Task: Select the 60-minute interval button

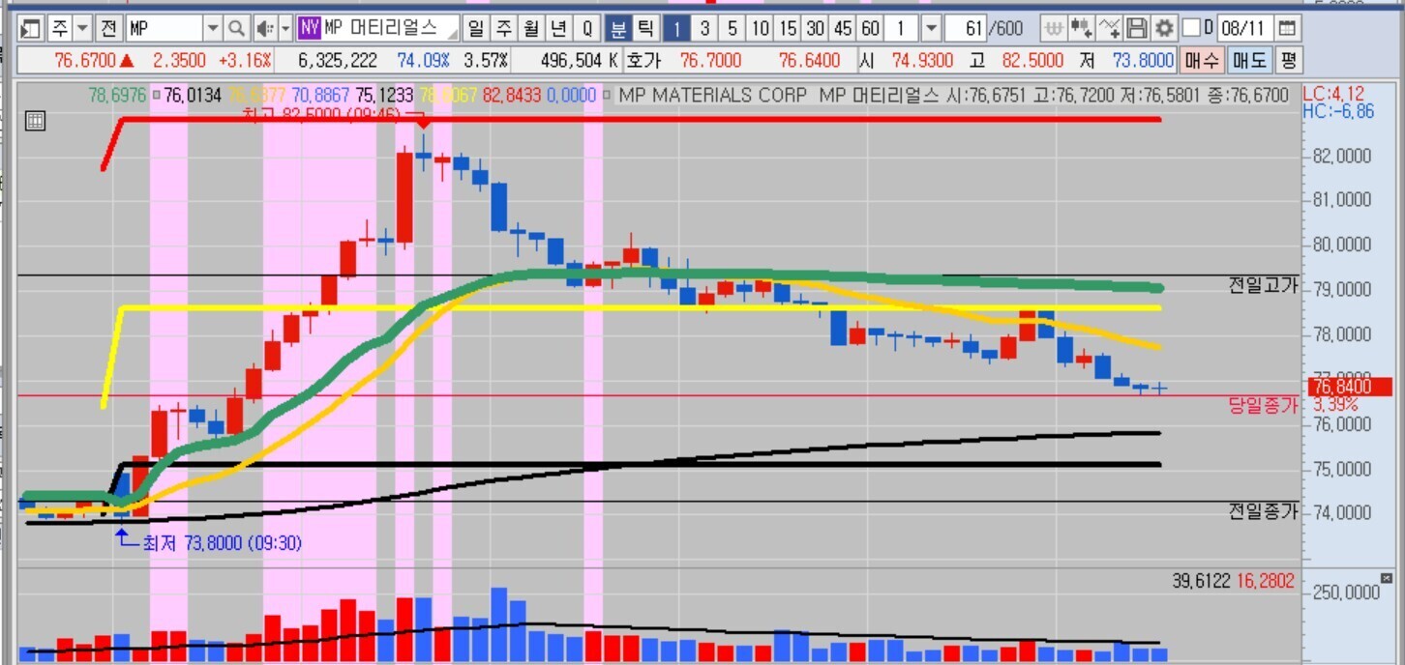Action: click(x=871, y=27)
